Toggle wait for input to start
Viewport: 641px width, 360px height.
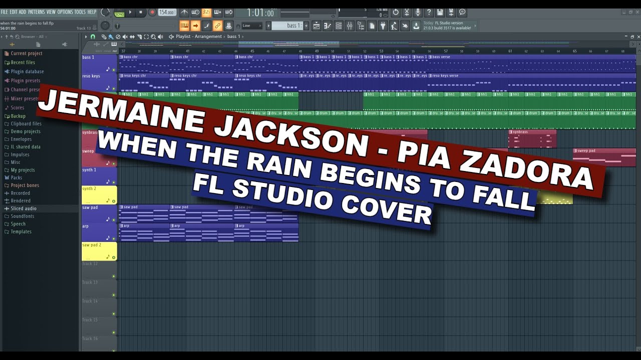point(195,12)
